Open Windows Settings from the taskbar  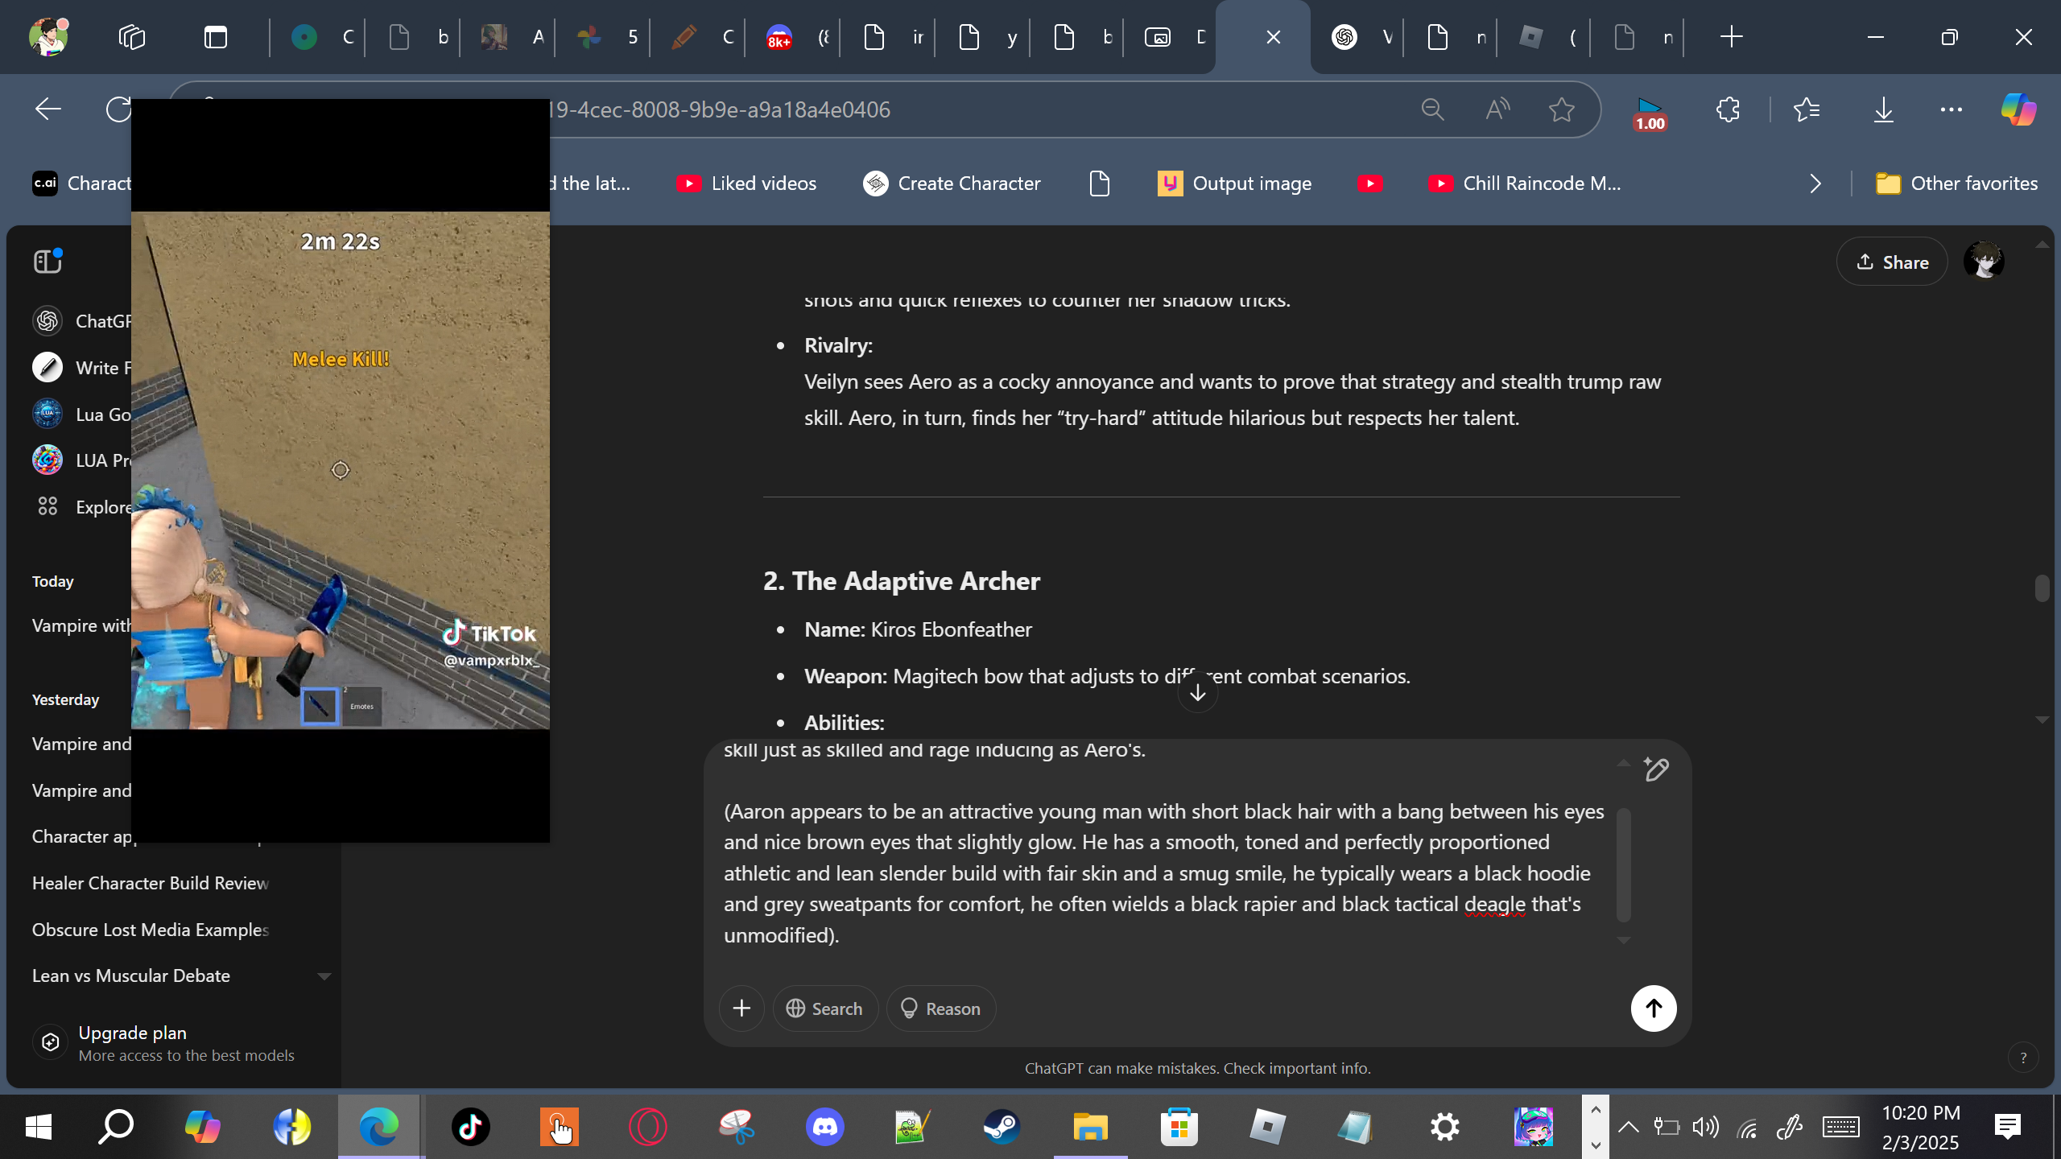coord(1445,1127)
